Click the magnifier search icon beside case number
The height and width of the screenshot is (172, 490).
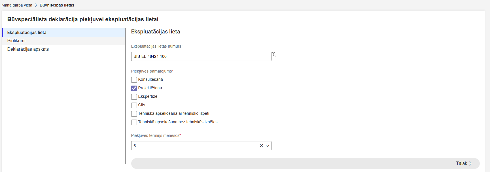274,54
